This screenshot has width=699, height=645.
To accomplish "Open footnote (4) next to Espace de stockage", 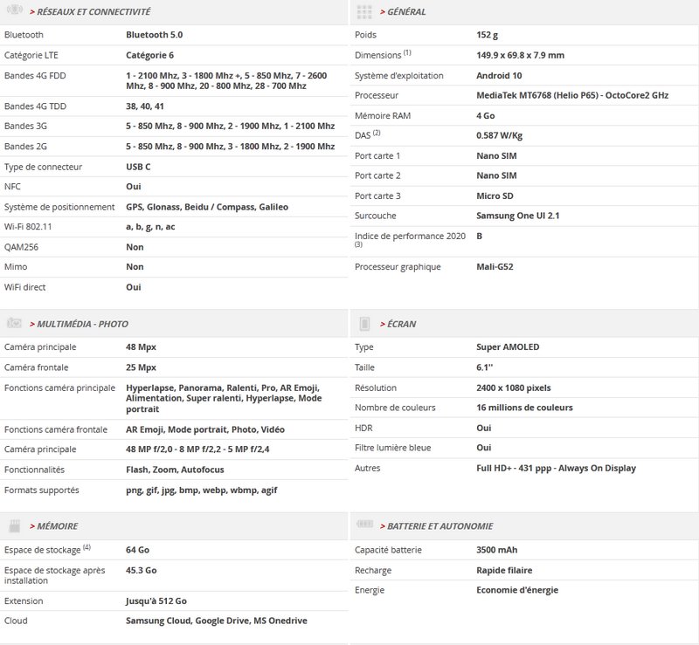I will point(87,547).
